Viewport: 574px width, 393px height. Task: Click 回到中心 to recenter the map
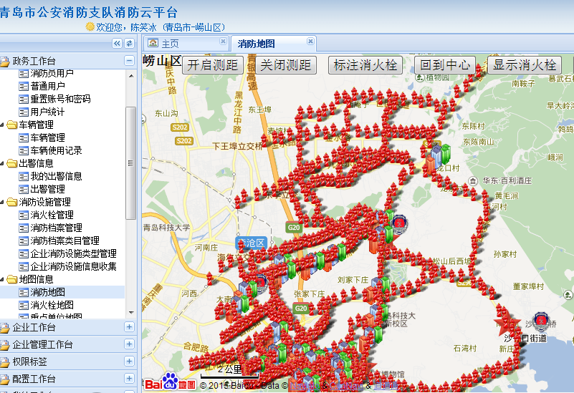[444, 65]
